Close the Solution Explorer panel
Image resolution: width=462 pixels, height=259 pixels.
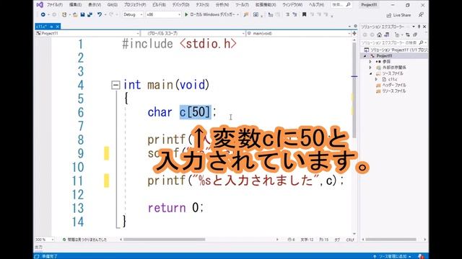coord(424,27)
